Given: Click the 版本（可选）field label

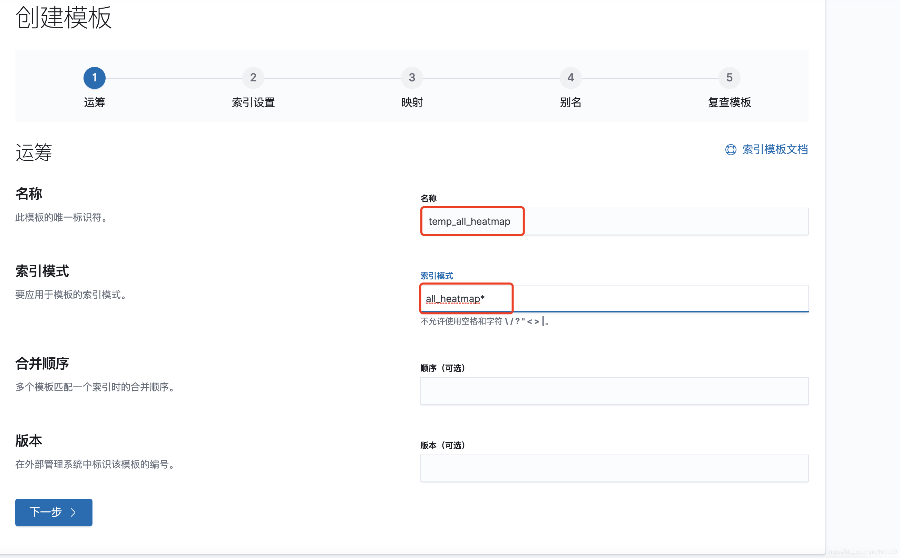Looking at the screenshot, I should [x=442, y=445].
